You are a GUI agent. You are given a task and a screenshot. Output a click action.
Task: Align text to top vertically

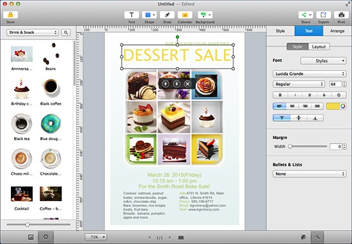click(x=282, y=118)
